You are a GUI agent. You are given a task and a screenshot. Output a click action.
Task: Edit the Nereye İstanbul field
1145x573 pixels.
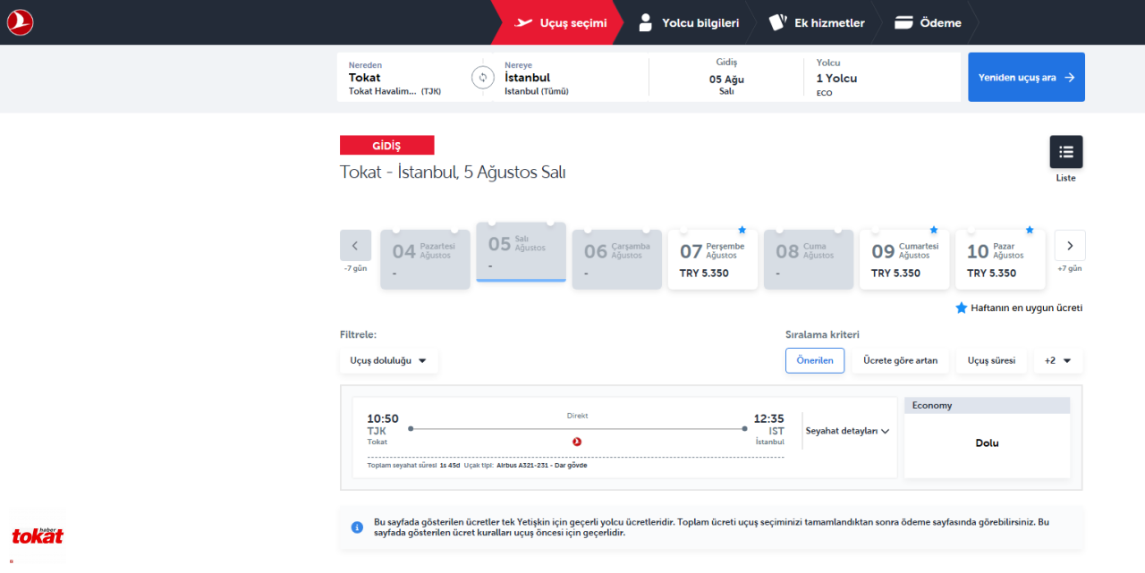(x=571, y=78)
